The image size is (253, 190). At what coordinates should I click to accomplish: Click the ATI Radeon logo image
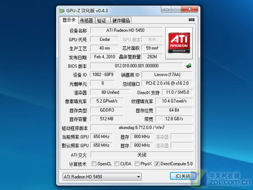[x=179, y=43]
